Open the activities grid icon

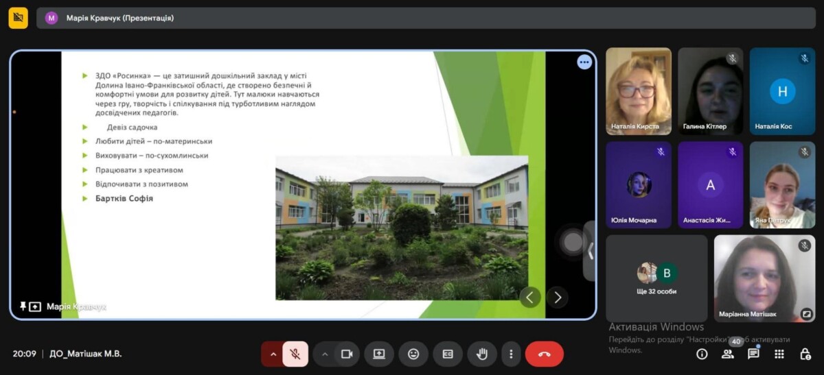point(779,354)
